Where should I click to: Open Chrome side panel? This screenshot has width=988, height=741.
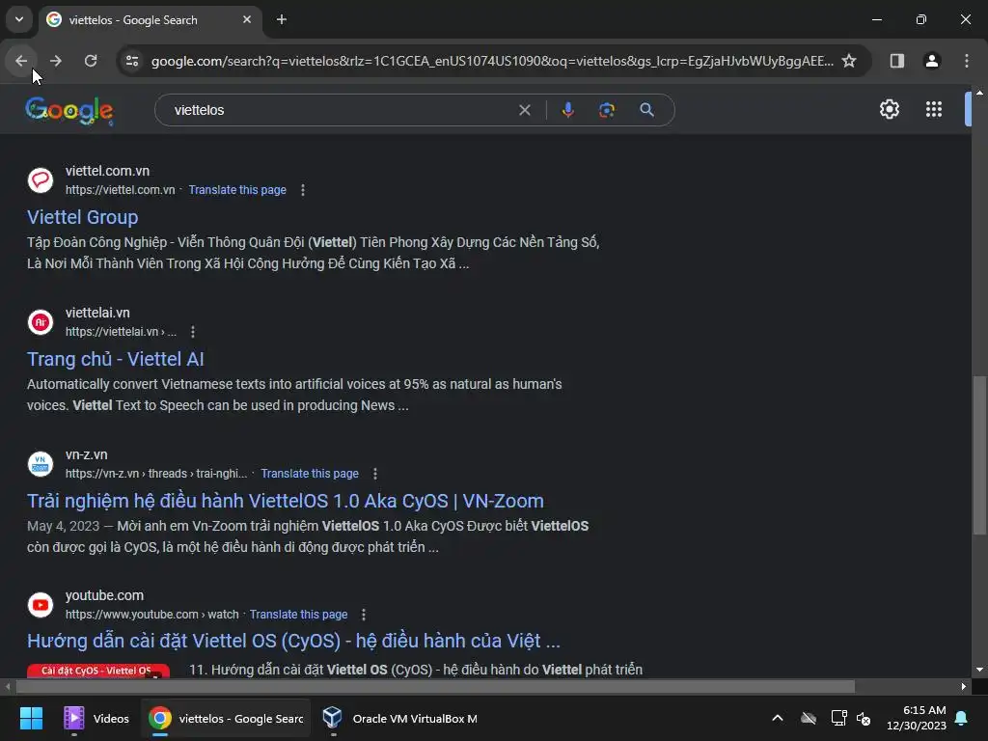[896, 61]
